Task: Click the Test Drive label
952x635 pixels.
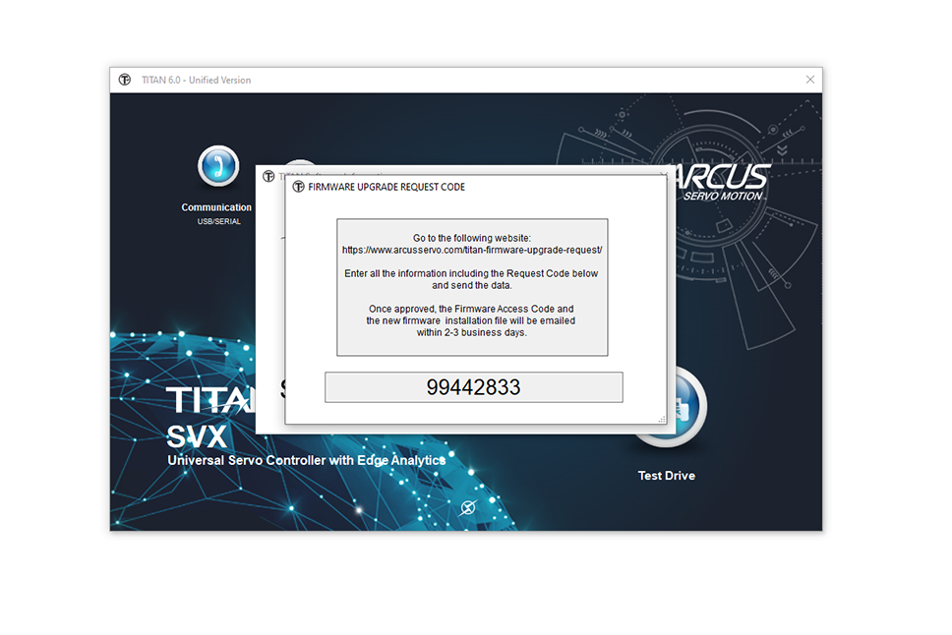Action: pyautogui.click(x=666, y=476)
